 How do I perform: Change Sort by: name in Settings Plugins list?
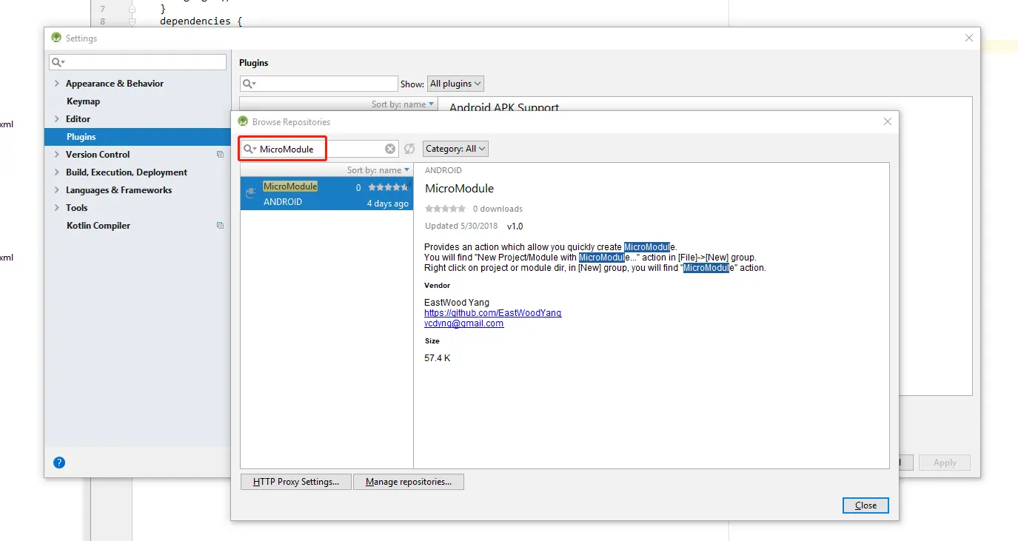point(403,104)
